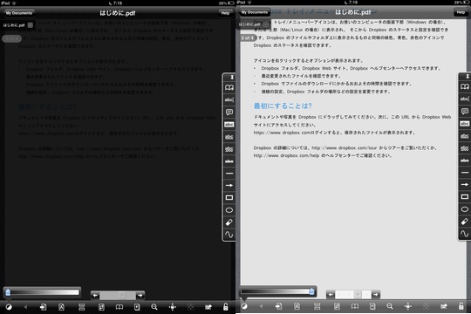Tap the share export icon on bright screen
Image resolution: width=471 pixels, height=314 pixels.
click(444, 306)
